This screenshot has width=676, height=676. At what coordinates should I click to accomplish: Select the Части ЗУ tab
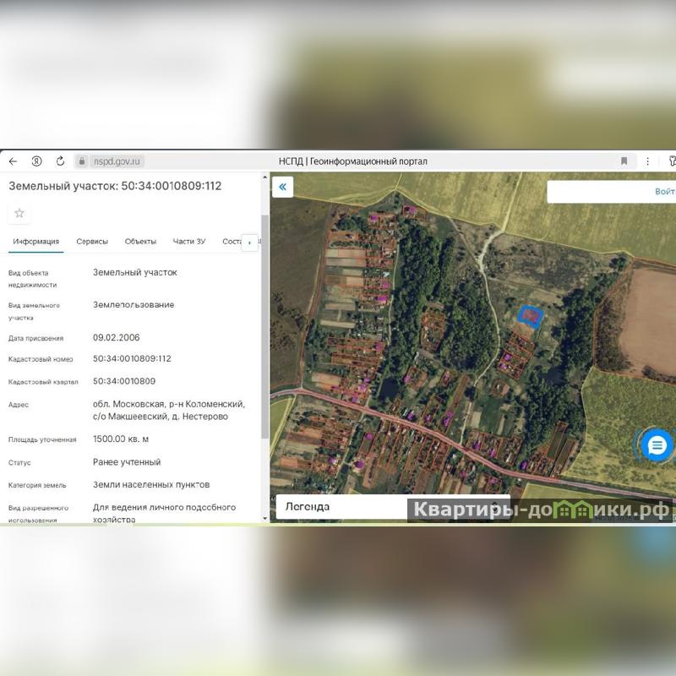pyautogui.click(x=189, y=242)
